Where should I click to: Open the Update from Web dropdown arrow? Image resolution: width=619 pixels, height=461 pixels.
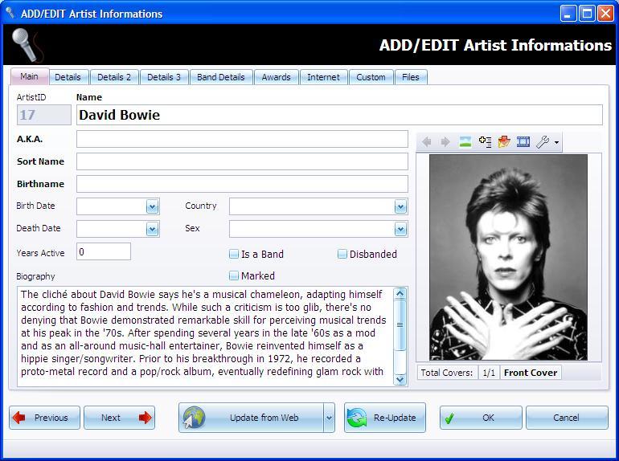[329, 418]
